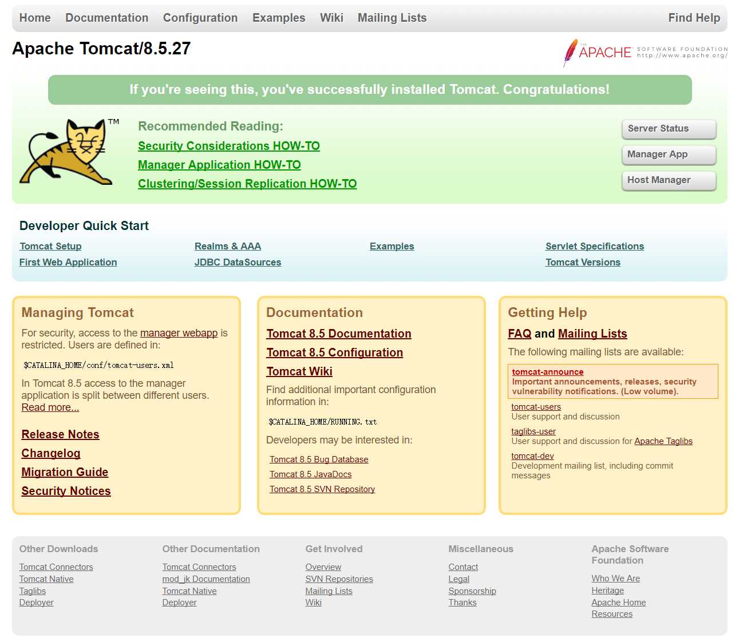Open the Taglibs download link
Screen dimensions: 751x642
pyautogui.click(x=33, y=591)
